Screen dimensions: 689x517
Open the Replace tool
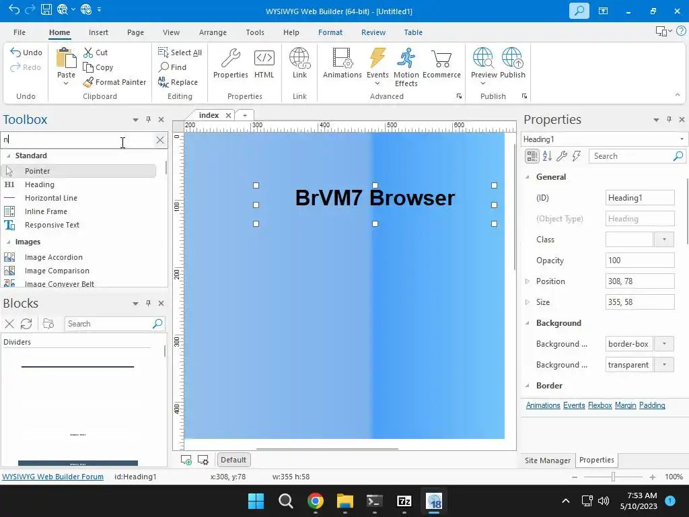(x=178, y=82)
